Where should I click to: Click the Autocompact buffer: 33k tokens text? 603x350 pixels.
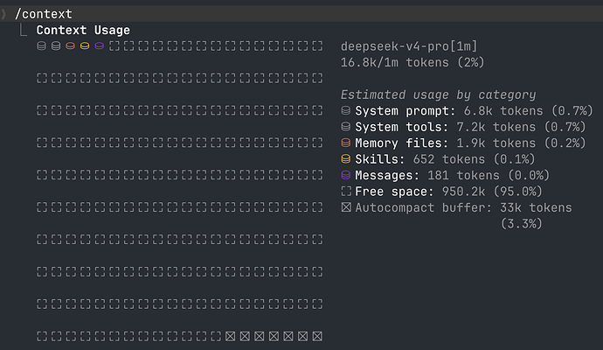click(463, 207)
